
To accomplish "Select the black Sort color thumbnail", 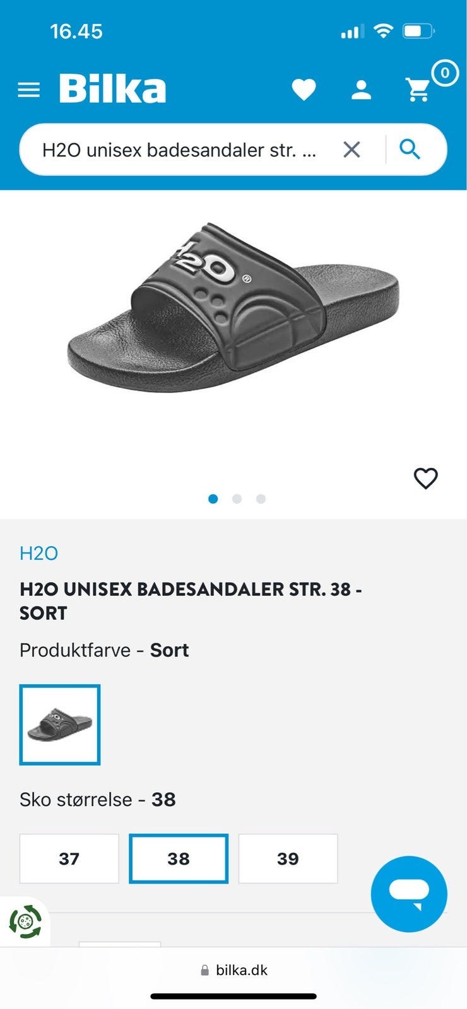I will point(60,724).
